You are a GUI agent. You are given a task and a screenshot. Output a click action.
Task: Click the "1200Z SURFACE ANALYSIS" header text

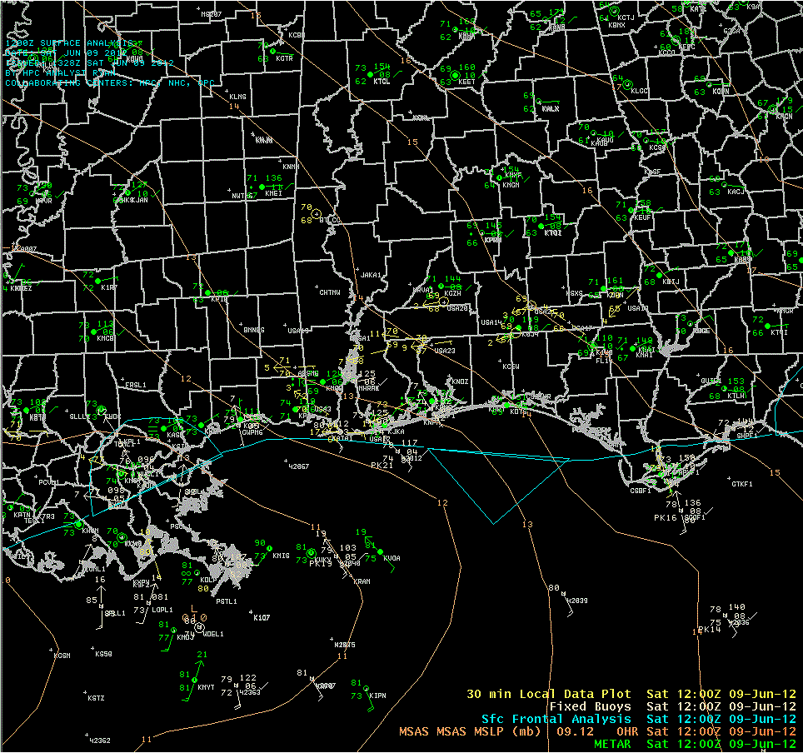[x=69, y=43]
